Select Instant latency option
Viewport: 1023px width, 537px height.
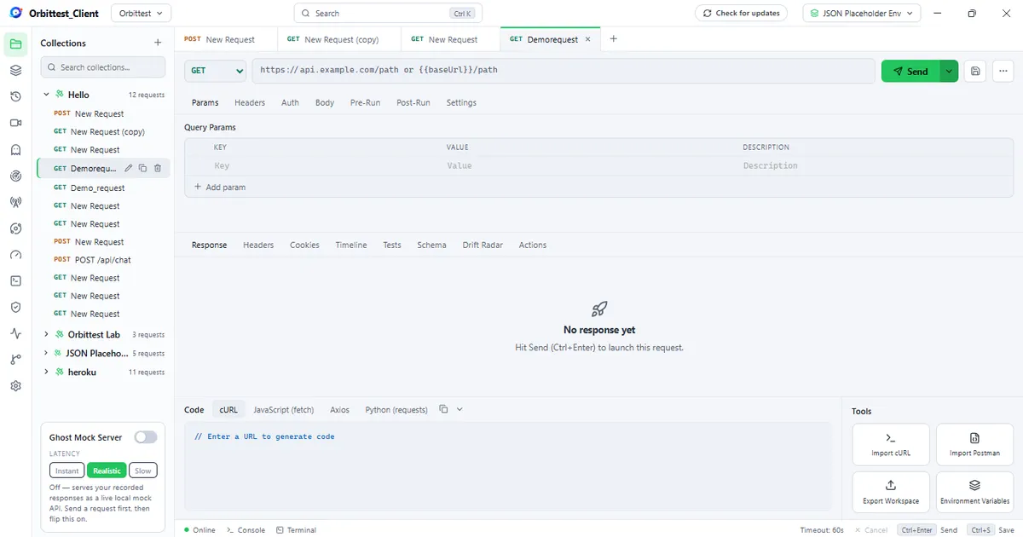(x=66, y=471)
